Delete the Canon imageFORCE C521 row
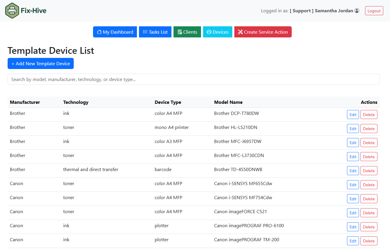390x250 pixels. [x=369, y=213]
